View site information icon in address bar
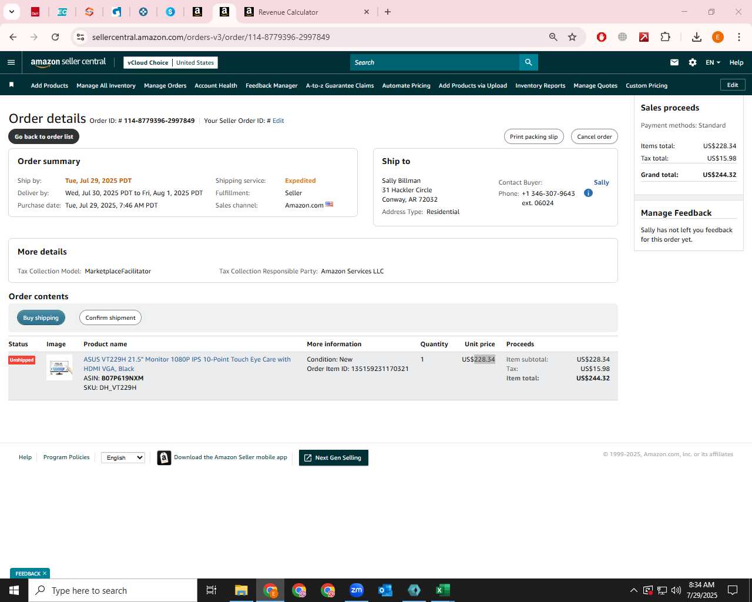752x602 pixels. click(80, 37)
